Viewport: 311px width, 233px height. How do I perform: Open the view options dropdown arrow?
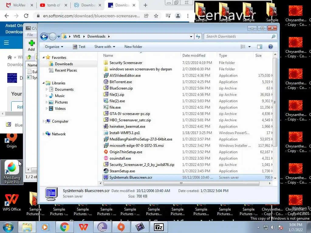[x=250, y=47]
